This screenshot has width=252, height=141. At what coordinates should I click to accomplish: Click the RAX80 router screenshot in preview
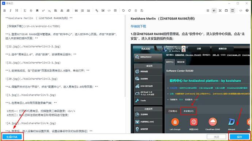(190, 89)
